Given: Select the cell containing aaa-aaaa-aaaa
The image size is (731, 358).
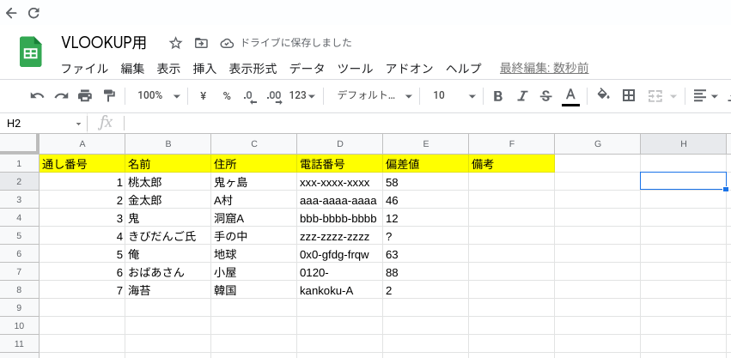Looking at the screenshot, I should pos(340,200).
